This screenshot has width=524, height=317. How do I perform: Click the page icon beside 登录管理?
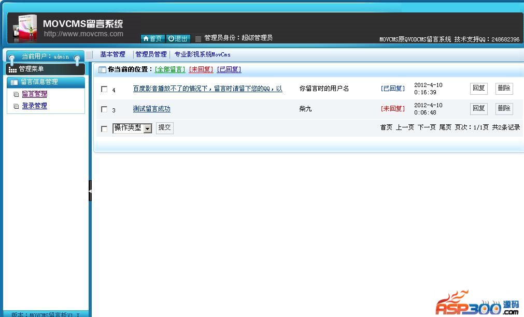(16, 106)
